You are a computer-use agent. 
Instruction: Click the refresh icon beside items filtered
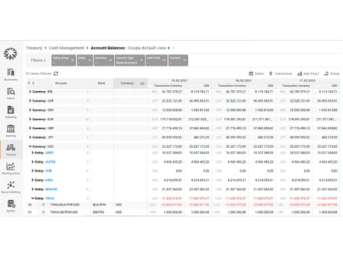coord(56,73)
